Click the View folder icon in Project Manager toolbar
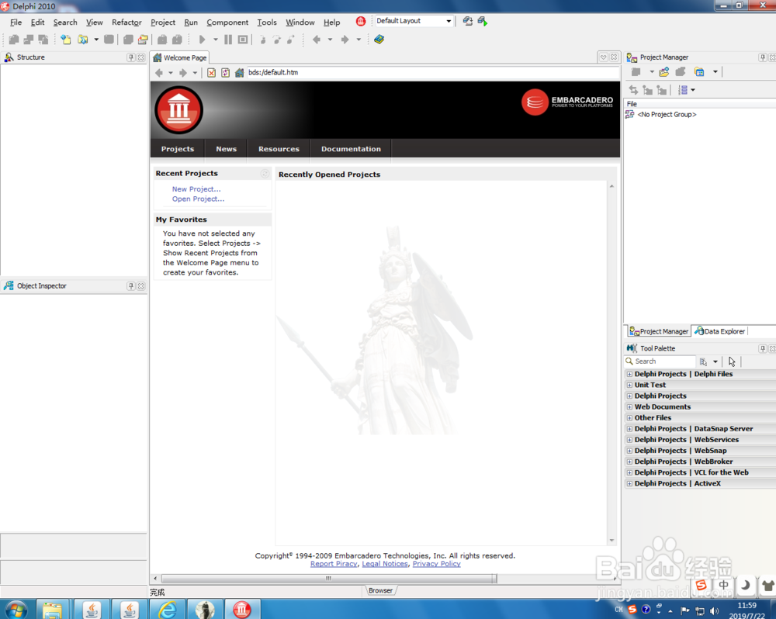Image resolution: width=776 pixels, height=619 pixels. coord(699,72)
